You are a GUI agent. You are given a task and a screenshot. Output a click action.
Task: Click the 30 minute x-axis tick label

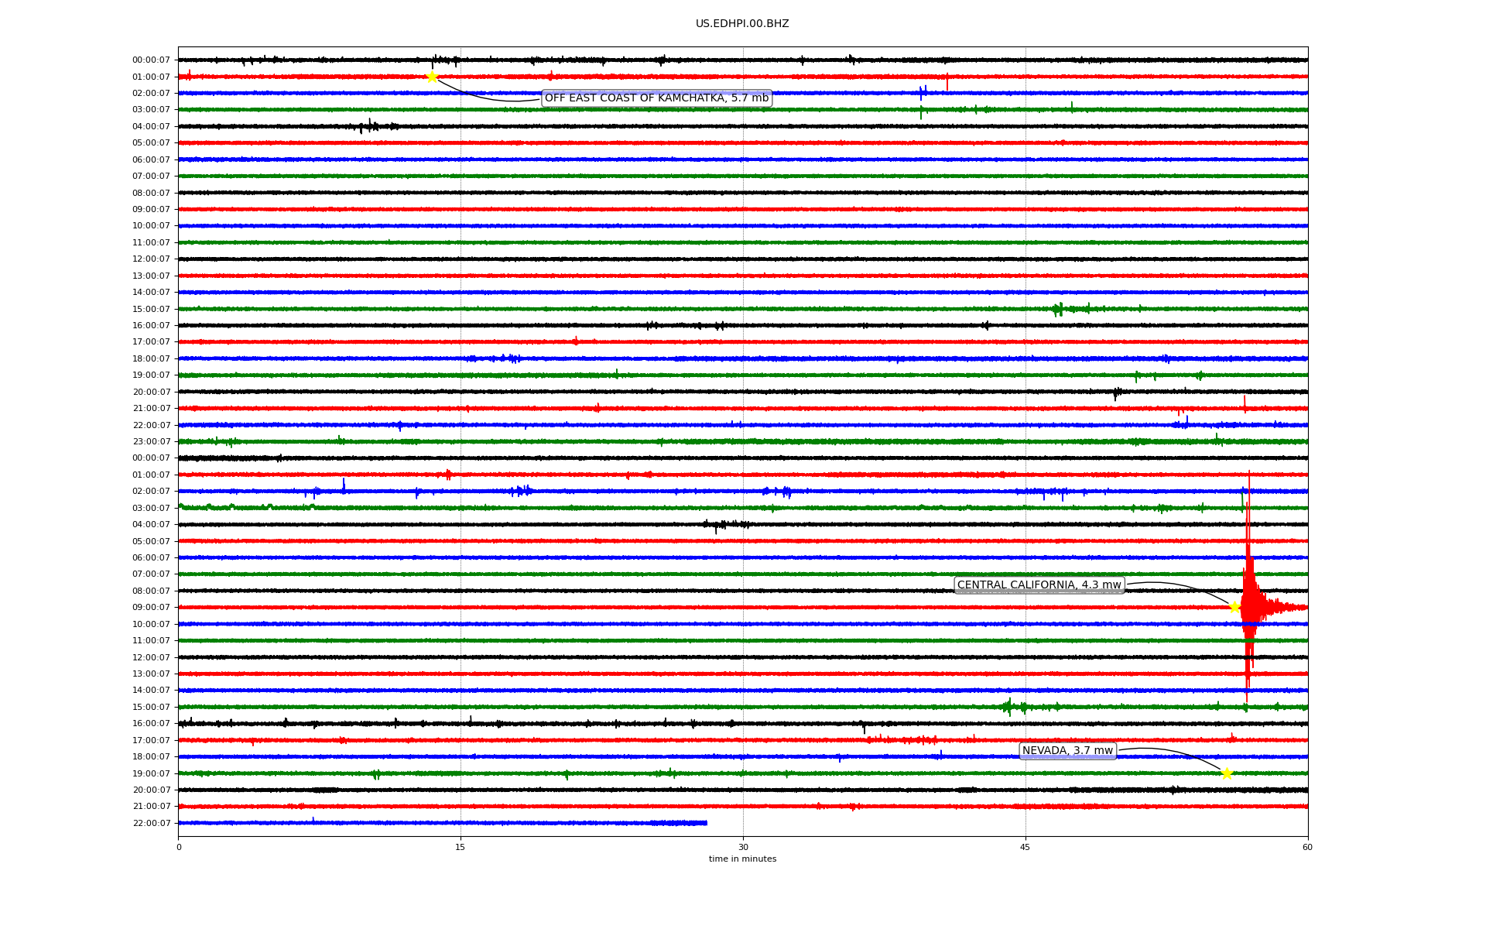click(743, 847)
